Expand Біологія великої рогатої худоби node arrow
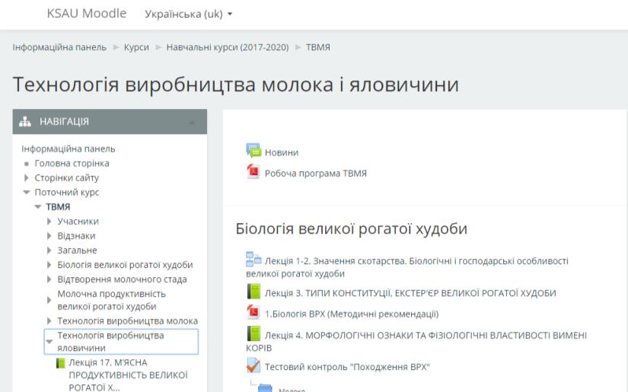 (49, 265)
